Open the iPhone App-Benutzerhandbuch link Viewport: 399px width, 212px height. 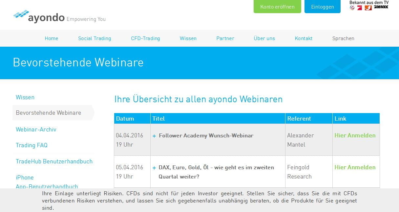click(47, 182)
